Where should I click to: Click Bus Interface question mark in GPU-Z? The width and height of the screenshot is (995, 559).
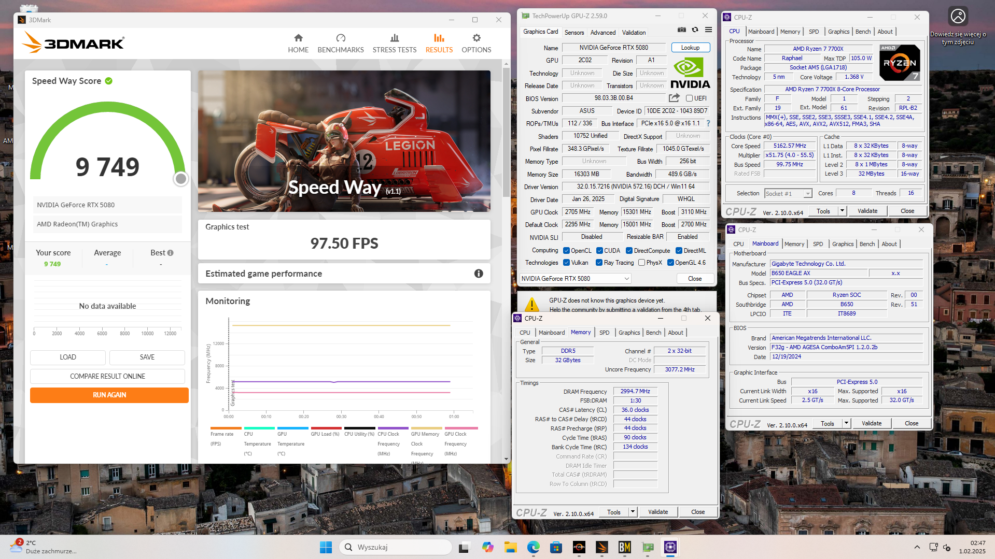pos(708,123)
